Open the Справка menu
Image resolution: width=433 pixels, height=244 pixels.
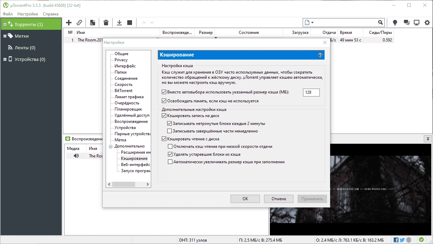(x=51, y=14)
